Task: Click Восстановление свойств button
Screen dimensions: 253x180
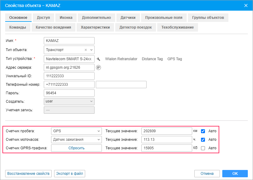Action: click(28, 174)
